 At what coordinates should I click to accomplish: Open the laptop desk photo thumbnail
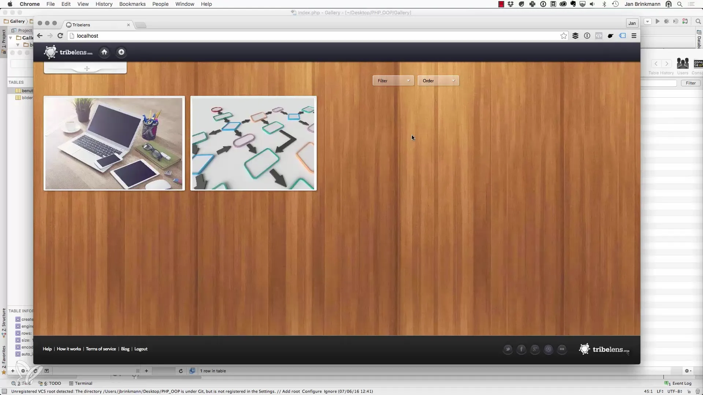(114, 143)
